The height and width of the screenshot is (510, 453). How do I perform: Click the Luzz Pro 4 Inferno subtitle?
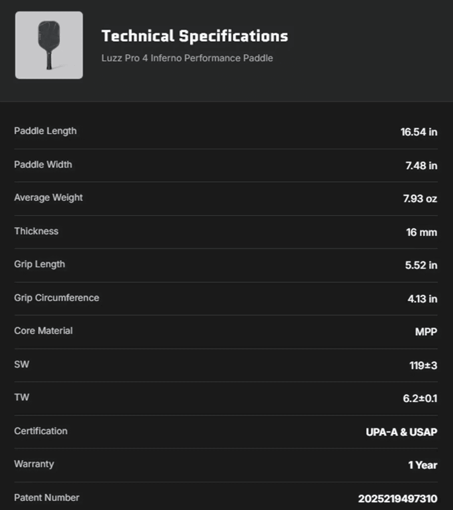click(187, 58)
